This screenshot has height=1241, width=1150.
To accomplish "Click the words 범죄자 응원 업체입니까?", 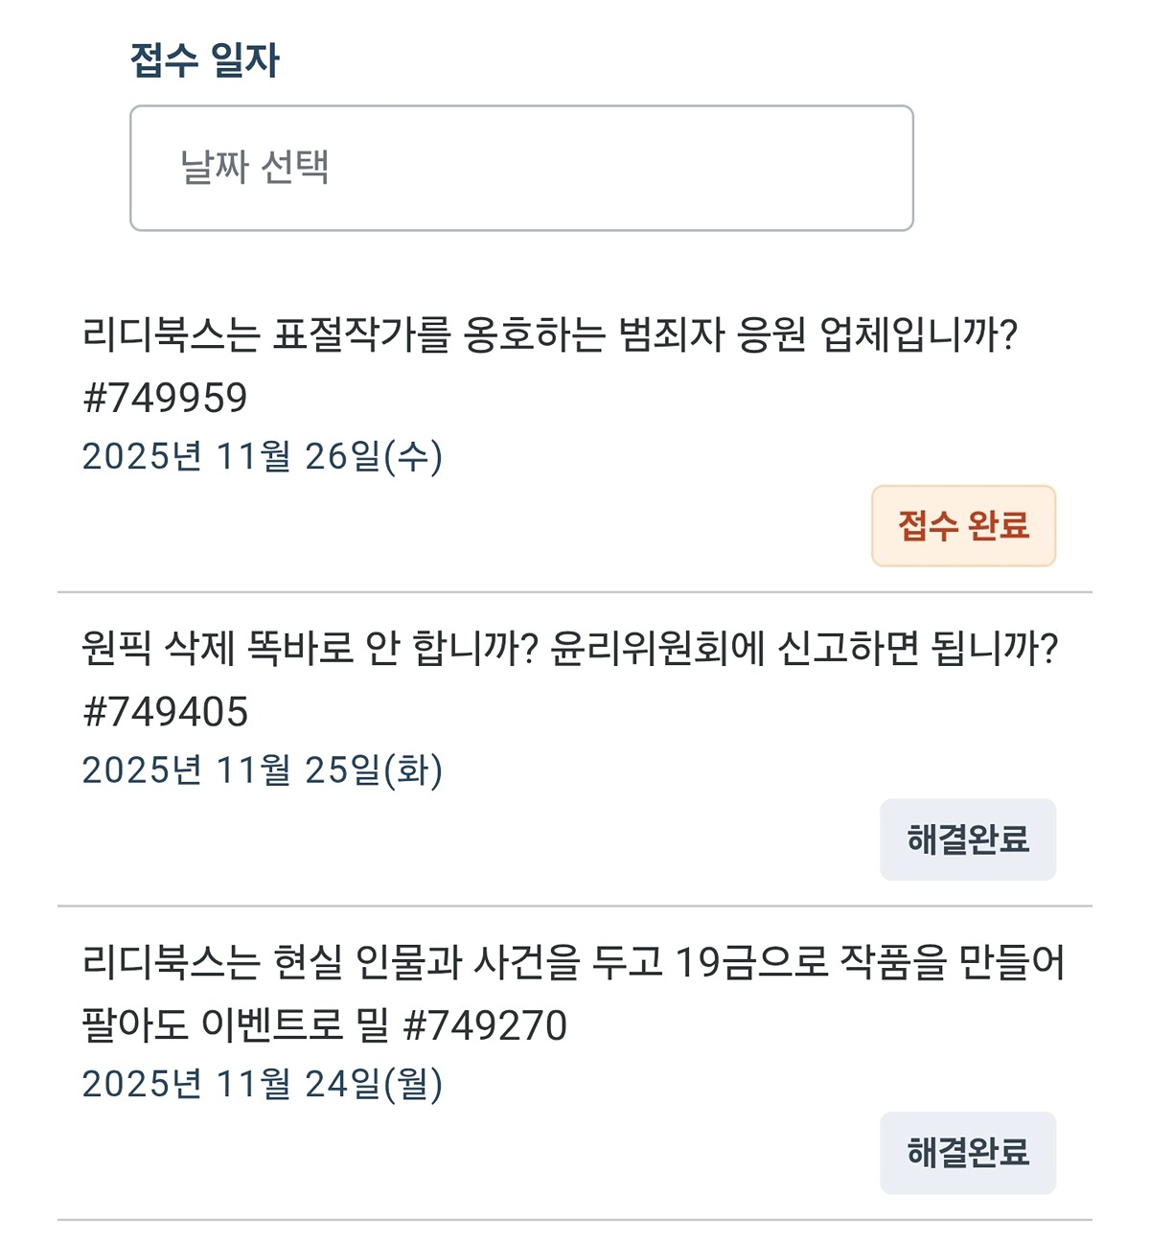I will click(x=817, y=334).
